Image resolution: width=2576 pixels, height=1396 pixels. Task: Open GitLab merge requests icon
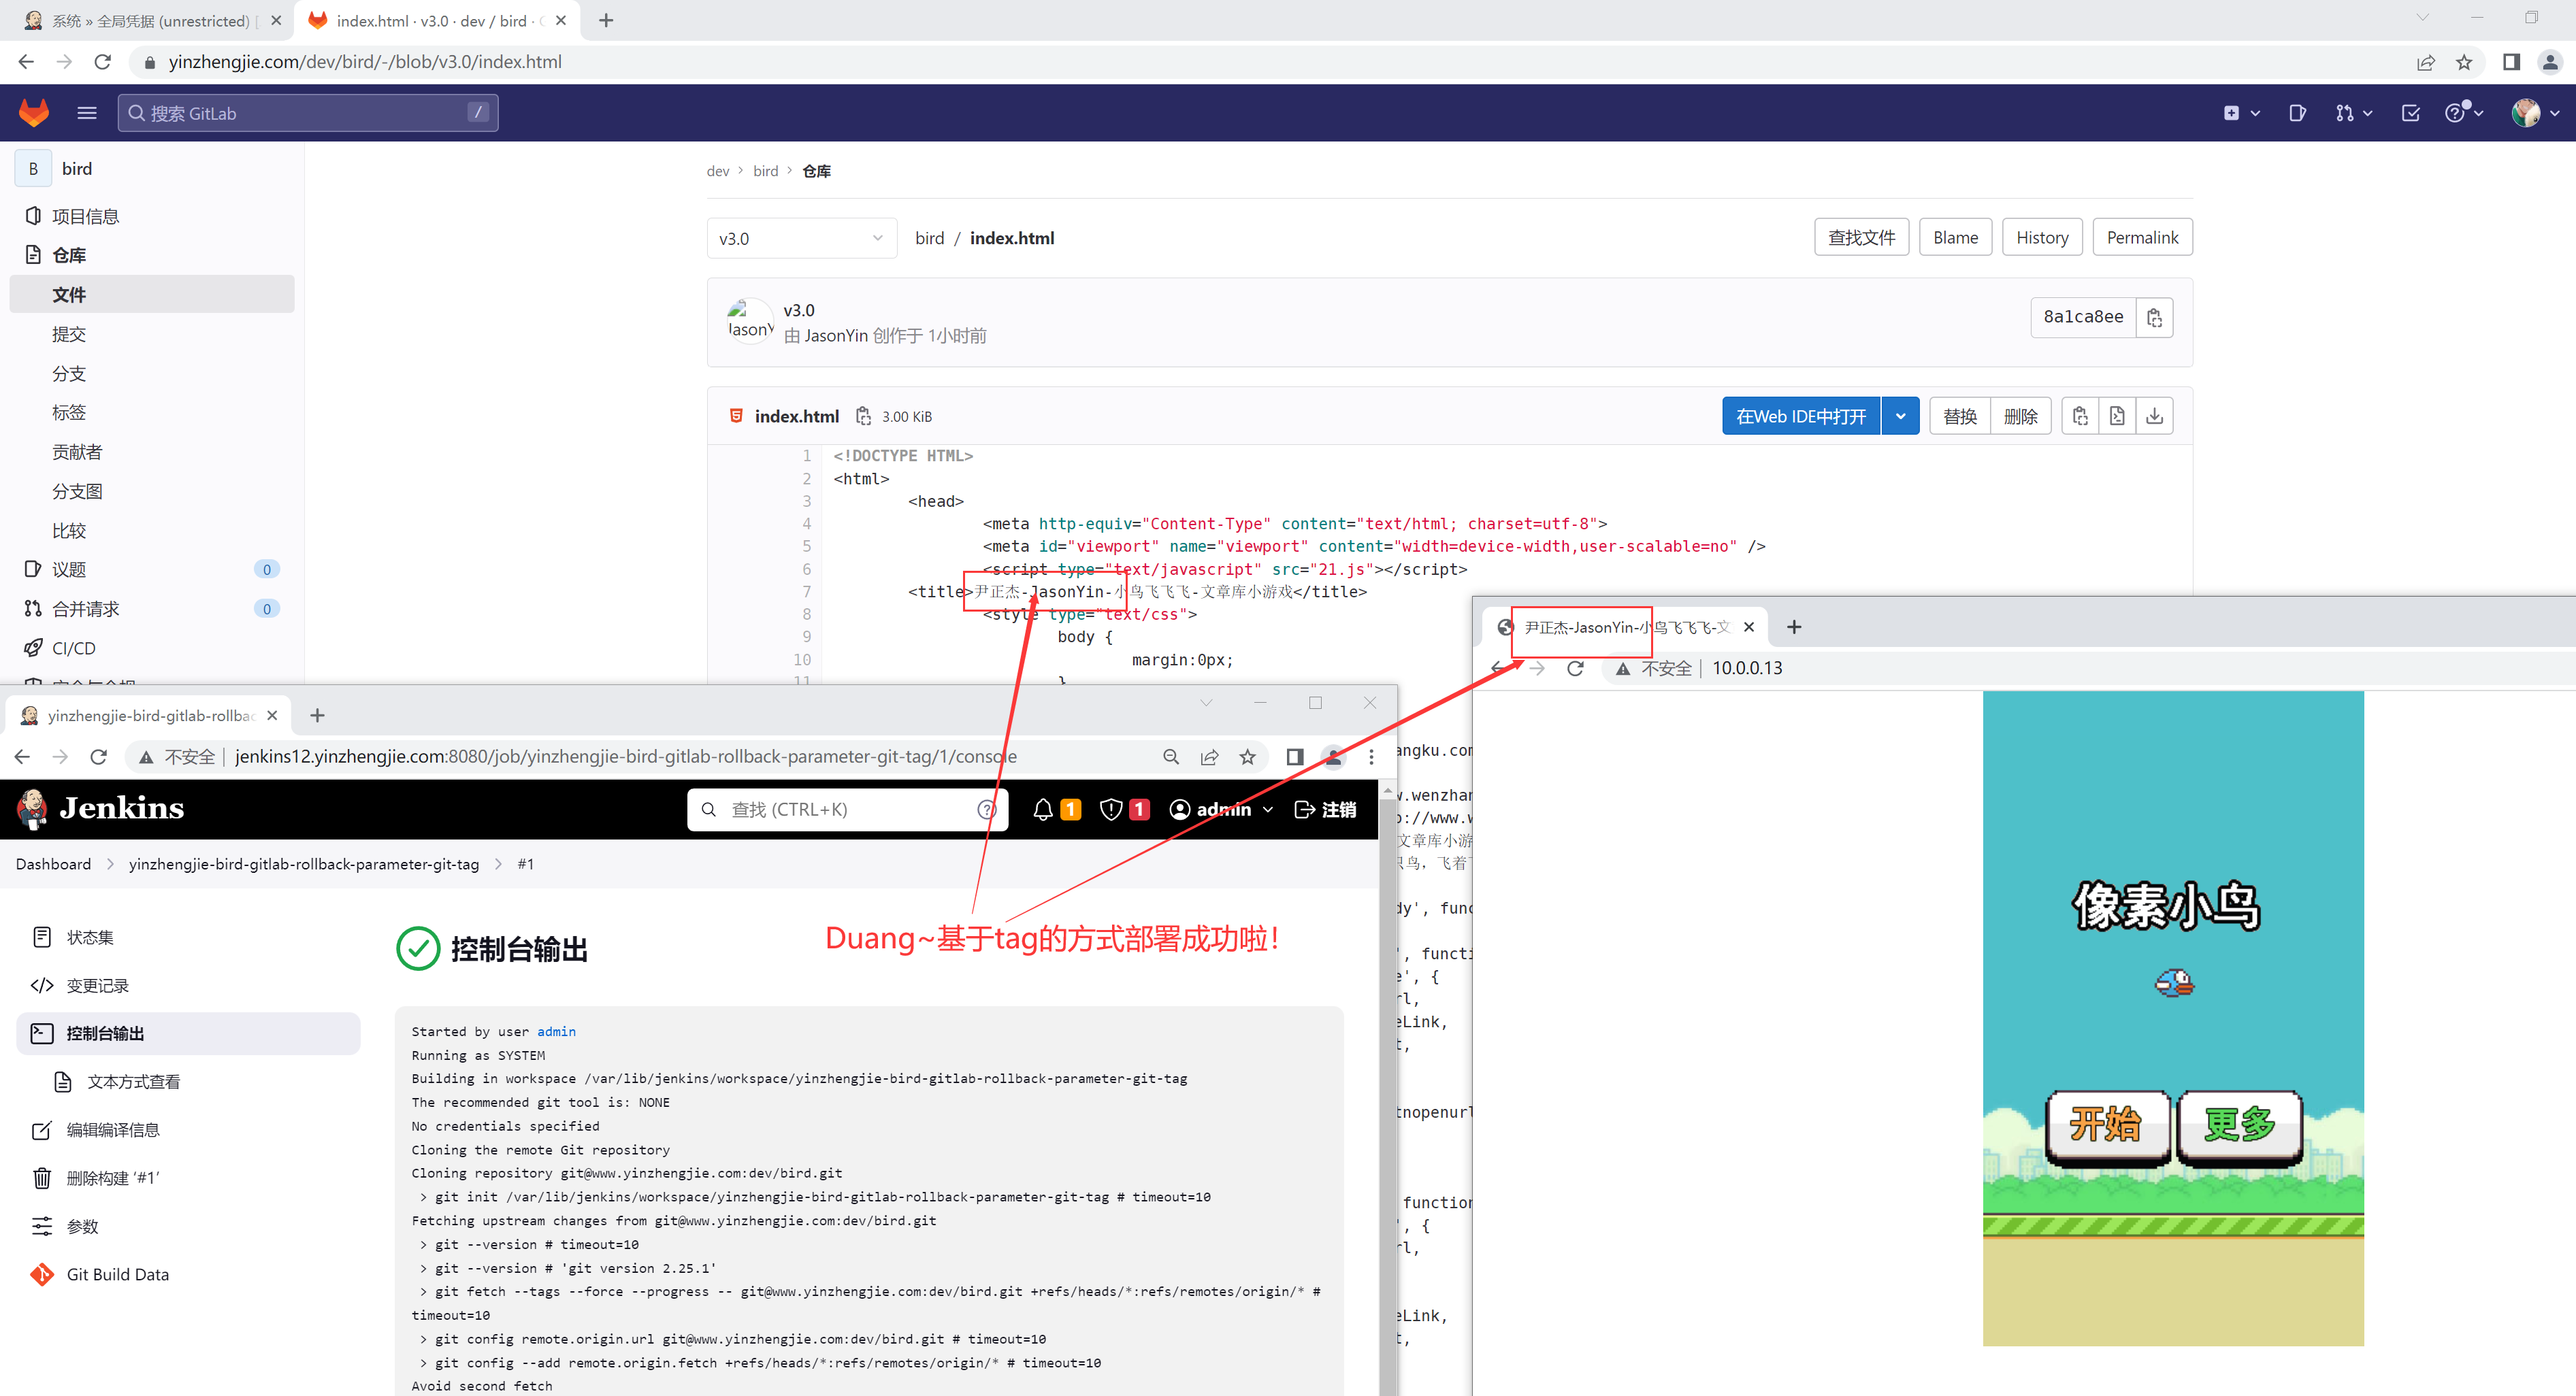point(2346,113)
